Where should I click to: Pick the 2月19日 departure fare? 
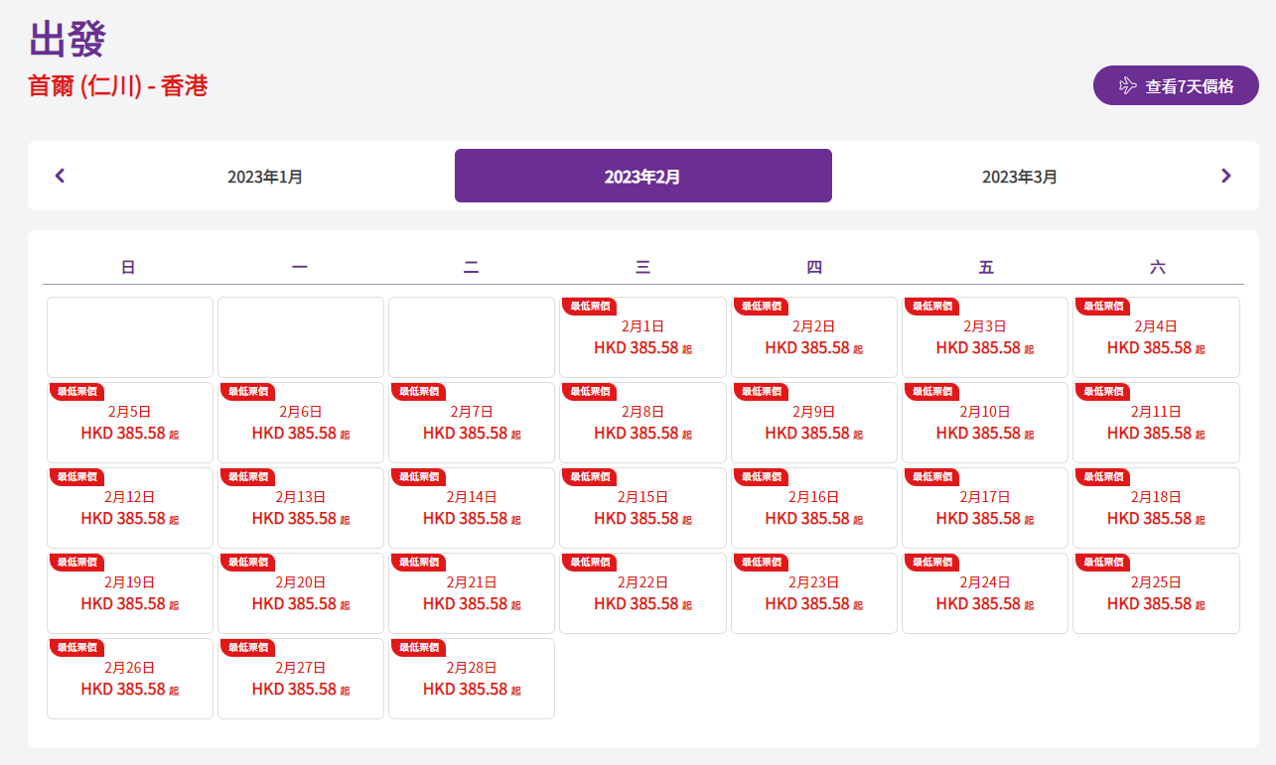coord(129,593)
